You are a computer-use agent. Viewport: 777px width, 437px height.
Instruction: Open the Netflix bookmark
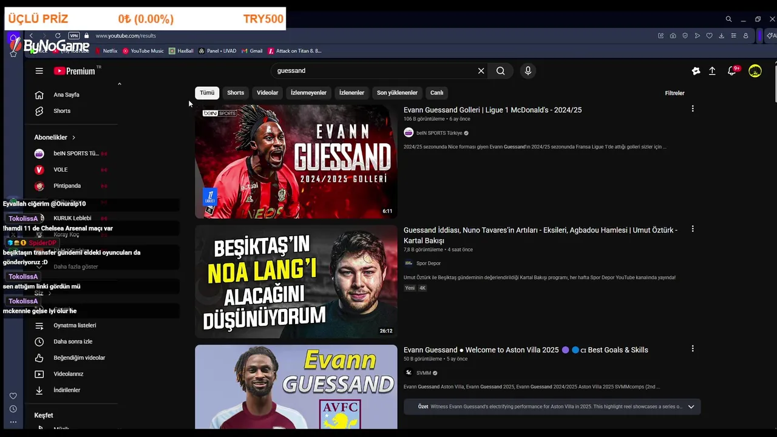106,51
